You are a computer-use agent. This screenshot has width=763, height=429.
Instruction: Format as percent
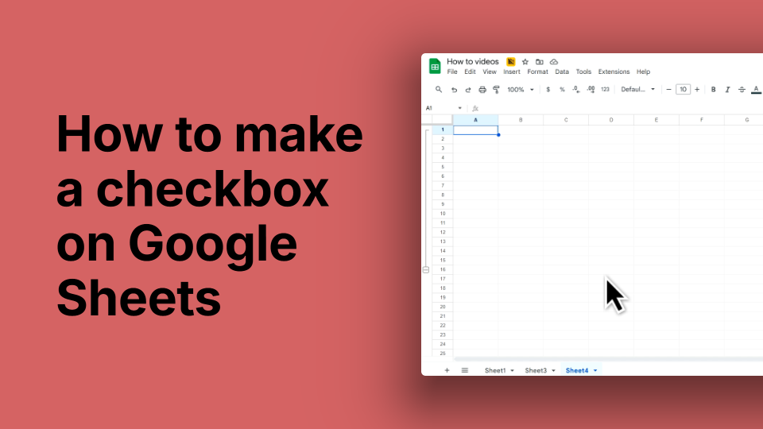click(x=562, y=90)
